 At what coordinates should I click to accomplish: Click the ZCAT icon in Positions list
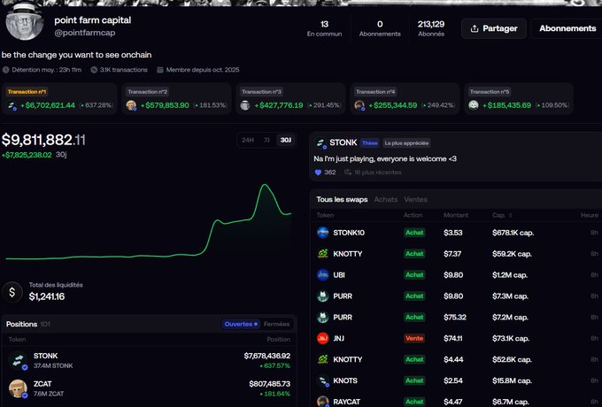click(x=18, y=388)
